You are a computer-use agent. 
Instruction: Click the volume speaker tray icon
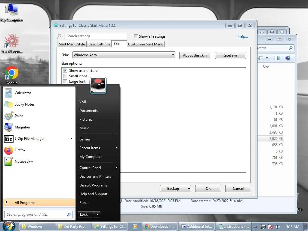click(x=278, y=227)
